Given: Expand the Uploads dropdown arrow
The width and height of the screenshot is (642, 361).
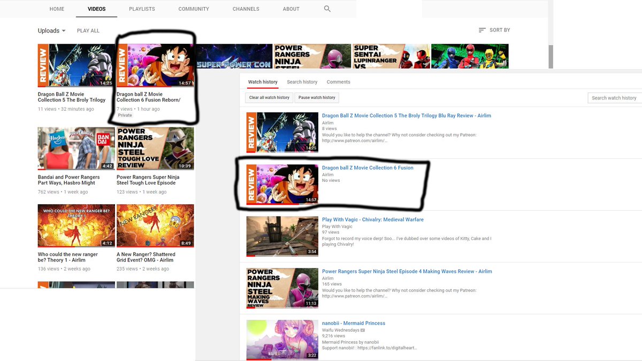Looking at the screenshot, I should 64,31.
